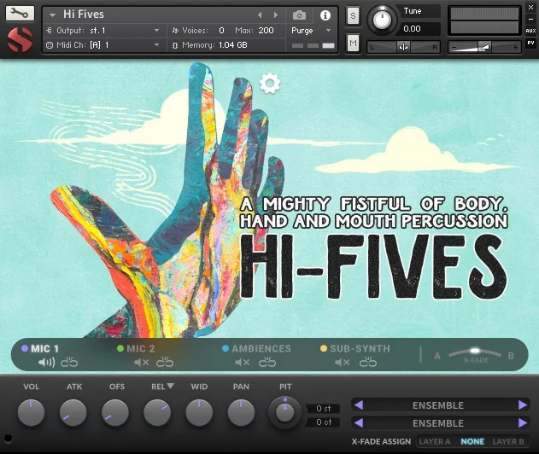
Task: Click the instrument pan slider L-R
Action: (x=403, y=47)
